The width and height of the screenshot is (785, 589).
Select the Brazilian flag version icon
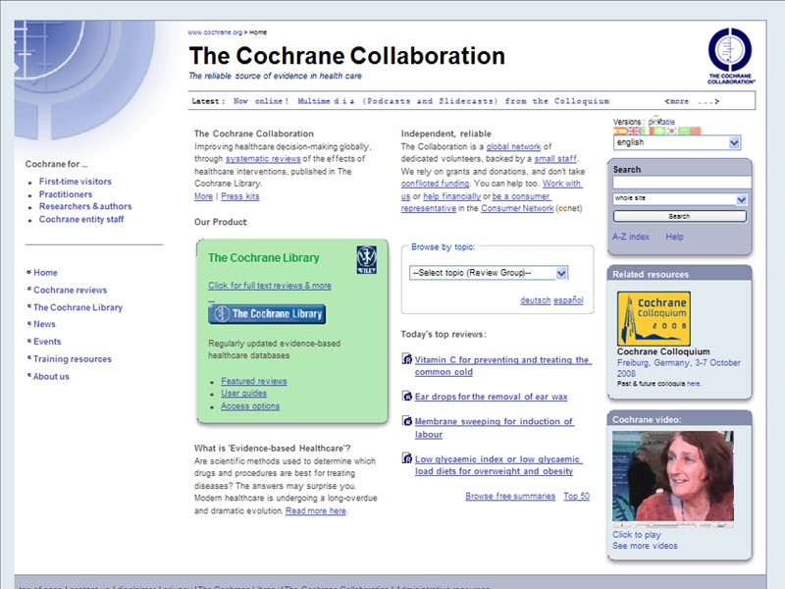coord(659,132)
